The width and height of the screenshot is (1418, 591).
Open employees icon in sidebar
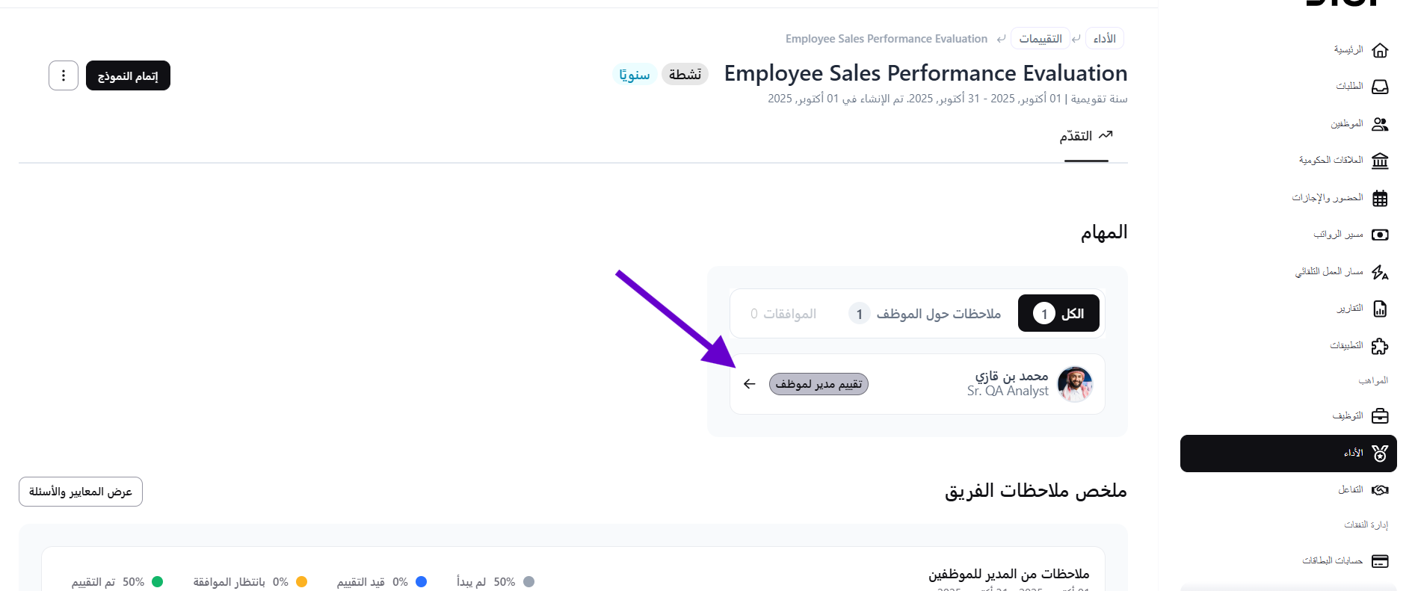tap(1380, 124)
